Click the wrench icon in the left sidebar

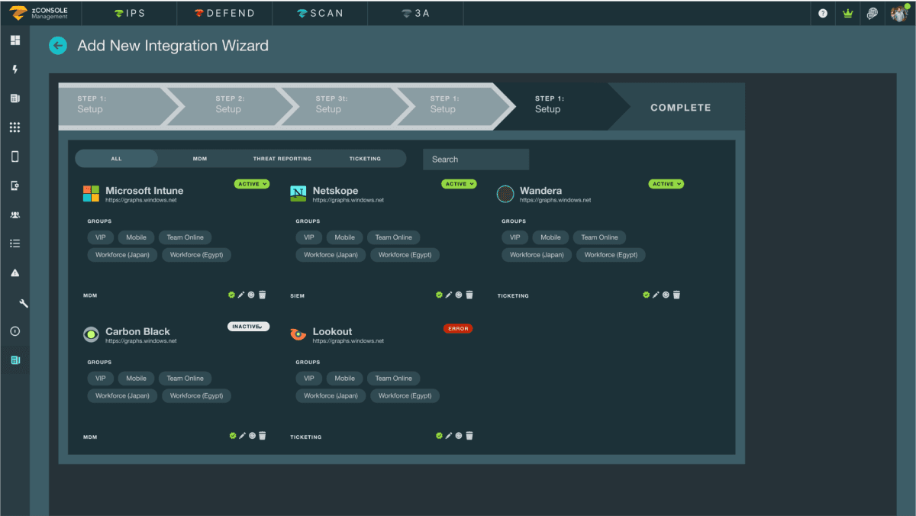click(15, 302)
